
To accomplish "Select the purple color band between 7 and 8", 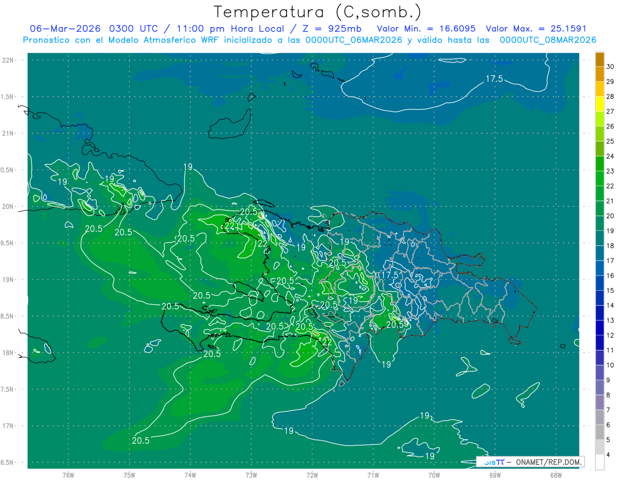I will tap(600, 403).
